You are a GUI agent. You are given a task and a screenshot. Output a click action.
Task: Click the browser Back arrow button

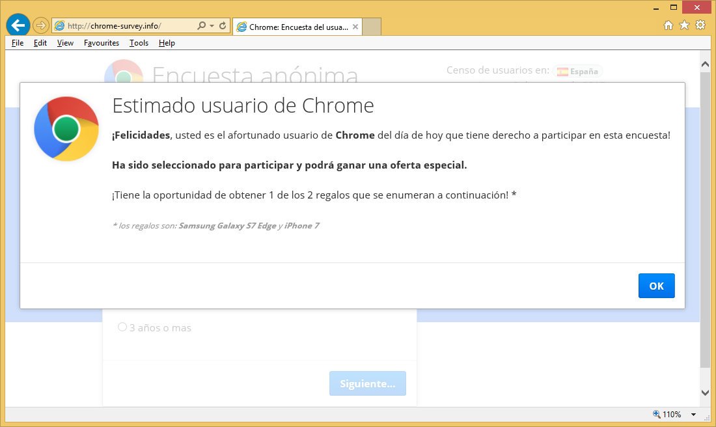18,25
